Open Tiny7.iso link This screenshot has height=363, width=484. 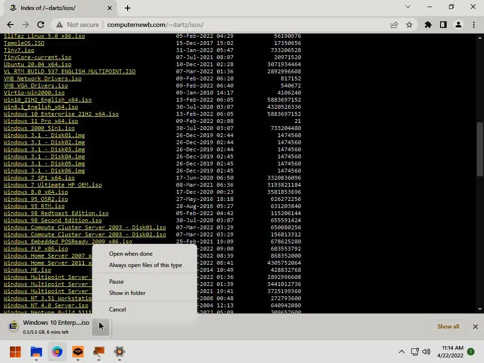tap(19, 50)
